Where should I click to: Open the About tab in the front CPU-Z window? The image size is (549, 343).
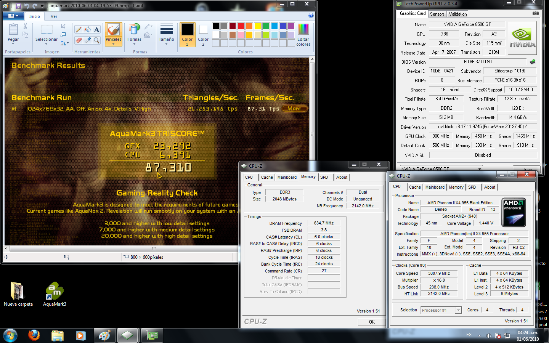pos(490,187)
